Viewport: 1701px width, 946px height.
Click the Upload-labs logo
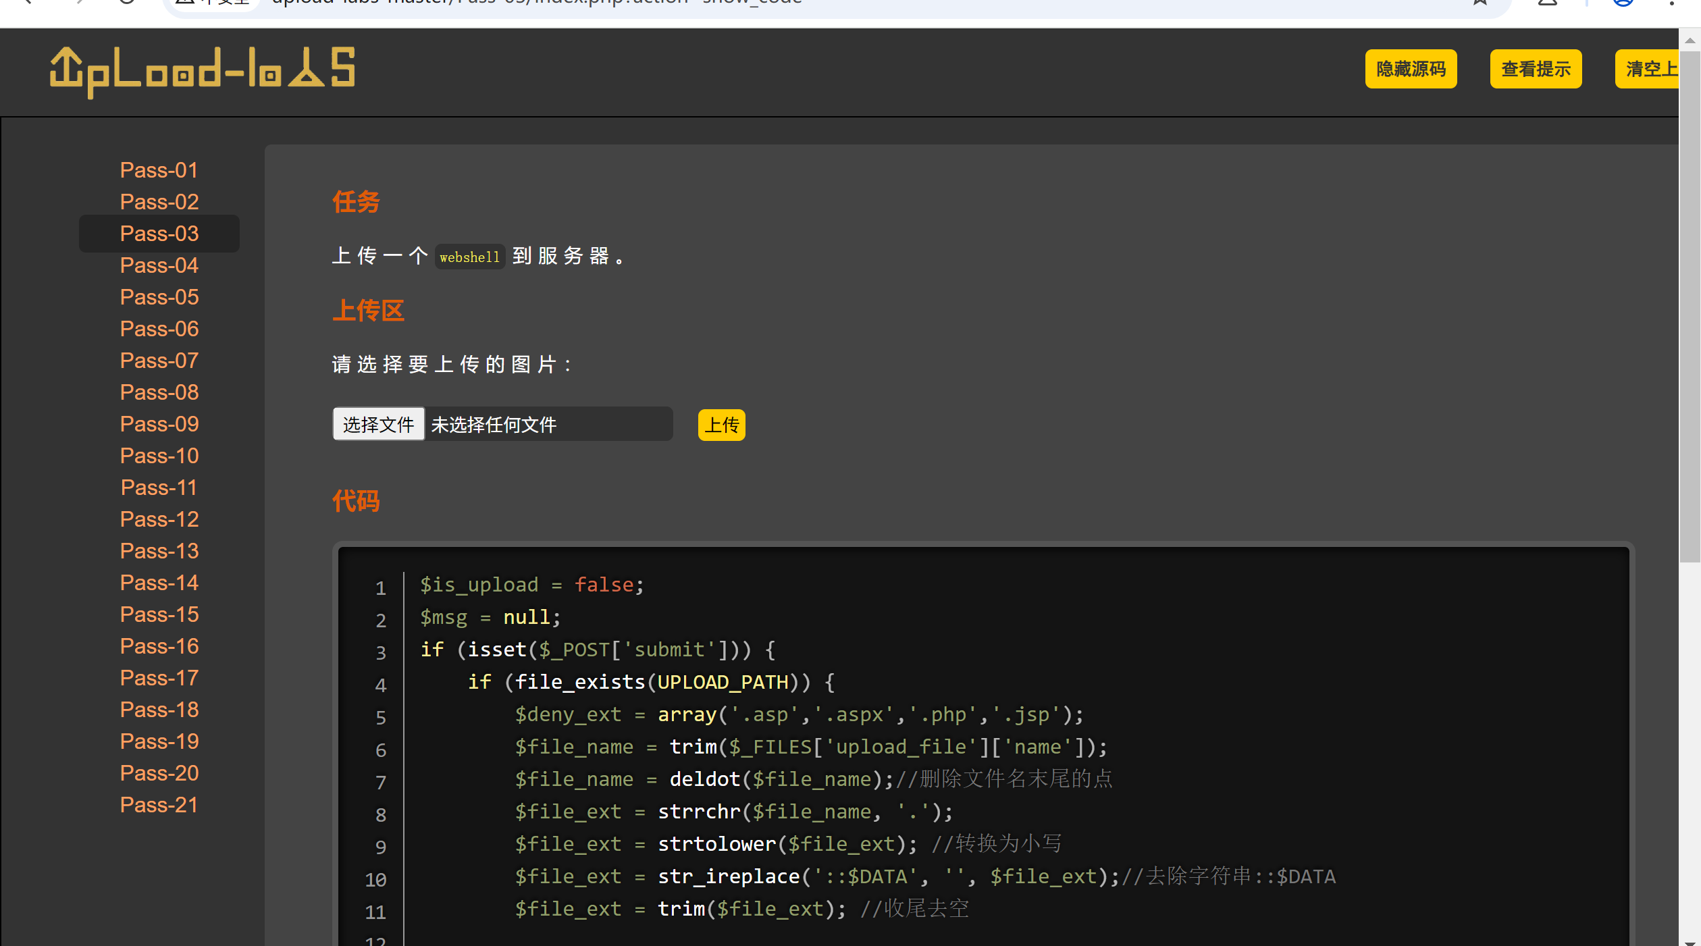(203, 71)
